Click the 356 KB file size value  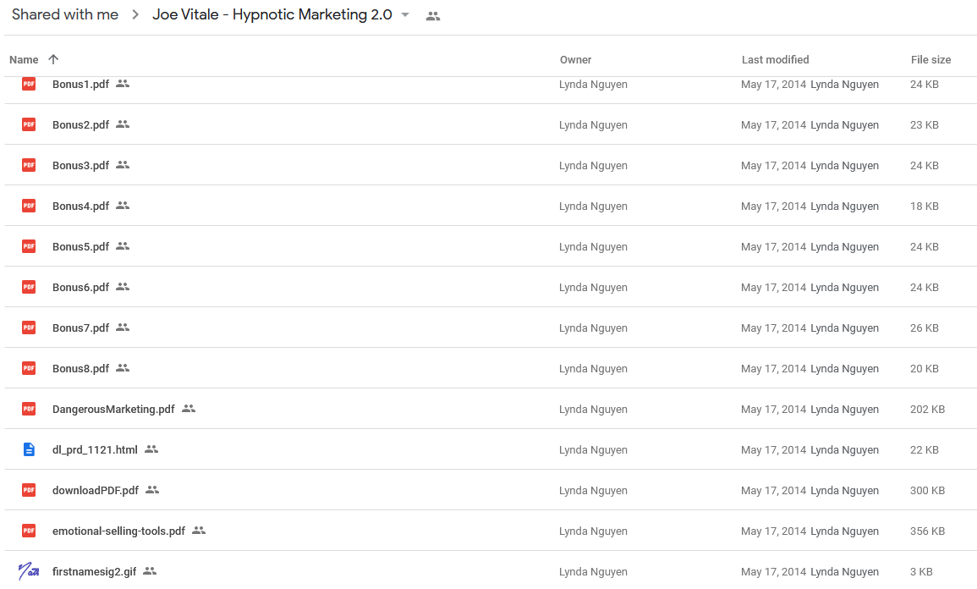[927, 531]
